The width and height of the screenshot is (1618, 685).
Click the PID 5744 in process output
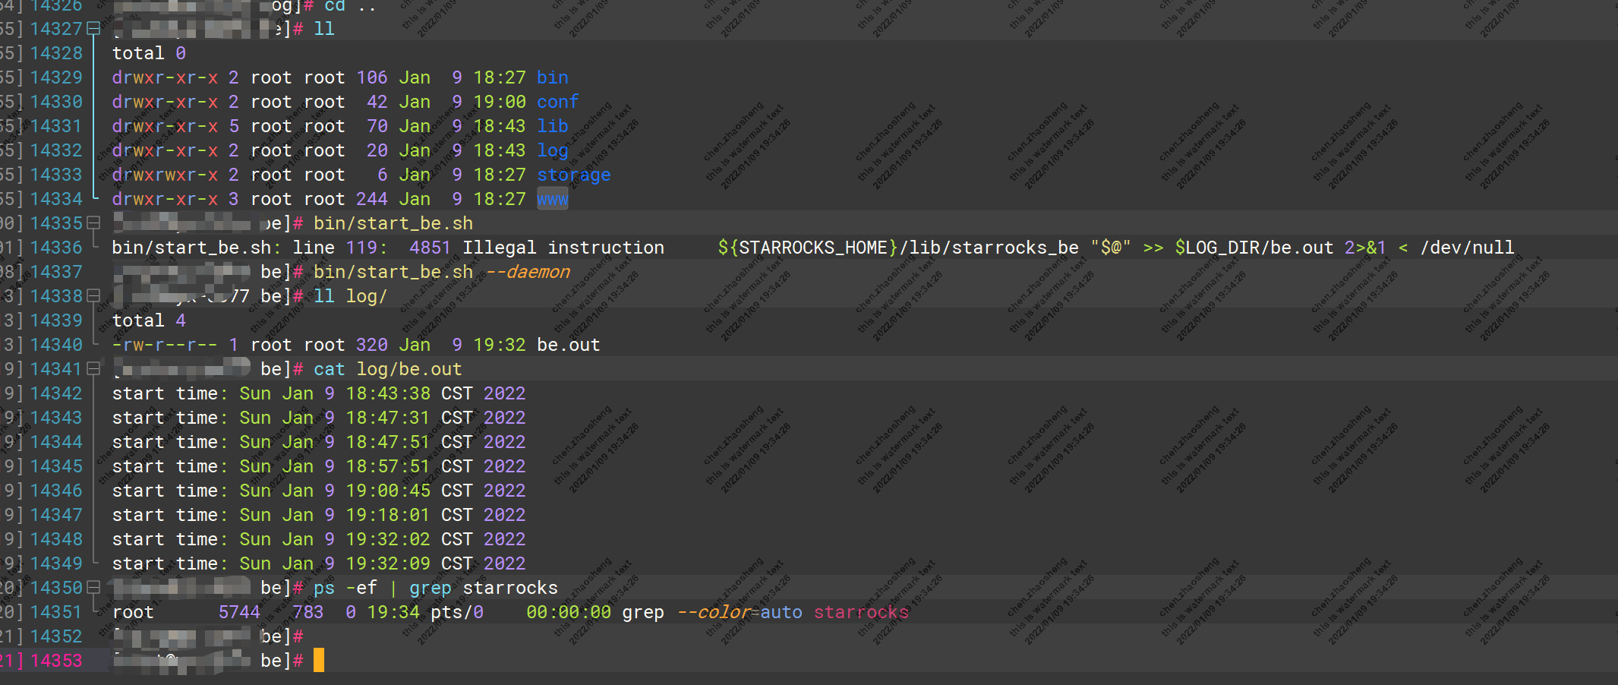[239, 613]
